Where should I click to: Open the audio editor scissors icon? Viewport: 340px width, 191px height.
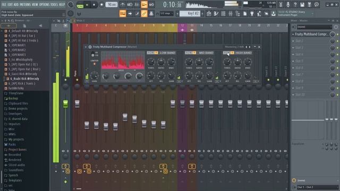280,4
